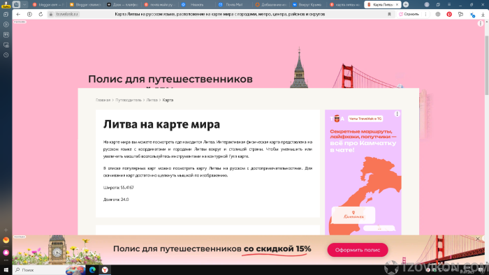Viewport: 489px width, 275px height.
Task: Click the lock site-info icon in address bar
Action: coord(51,15)
